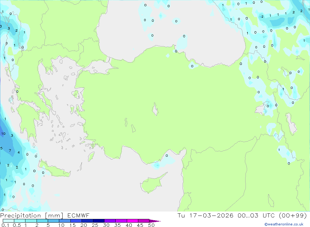Click the 40–45 mm magenta legend swatch
The image size is (310, 227).
(x=132, y=221)
